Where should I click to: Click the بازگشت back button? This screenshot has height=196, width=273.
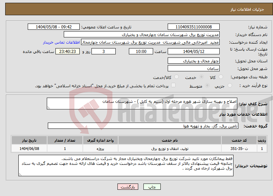(128, 187)
